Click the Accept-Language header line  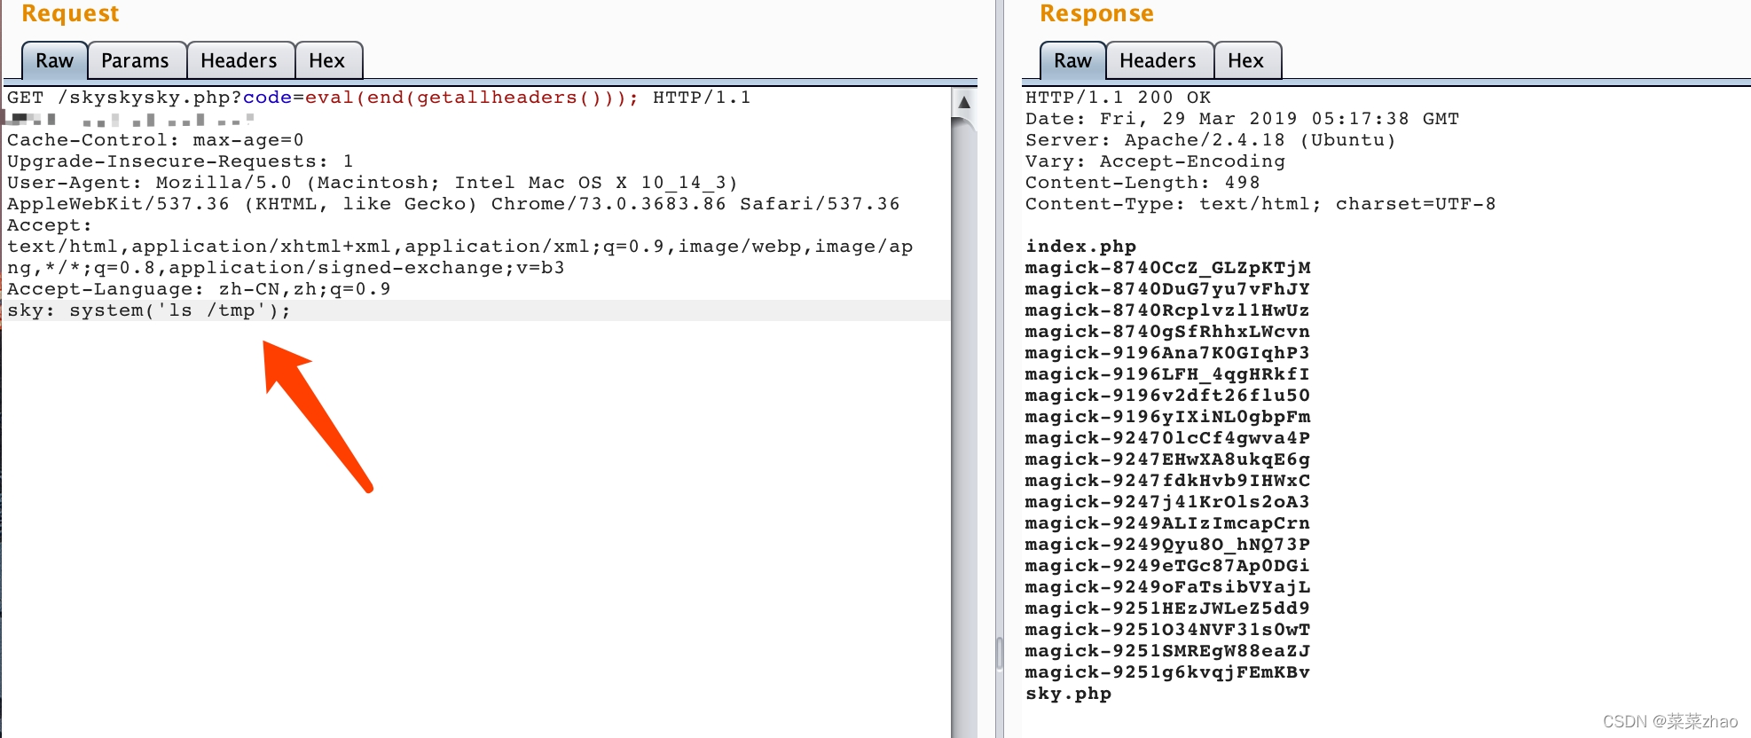pos(199,289)
